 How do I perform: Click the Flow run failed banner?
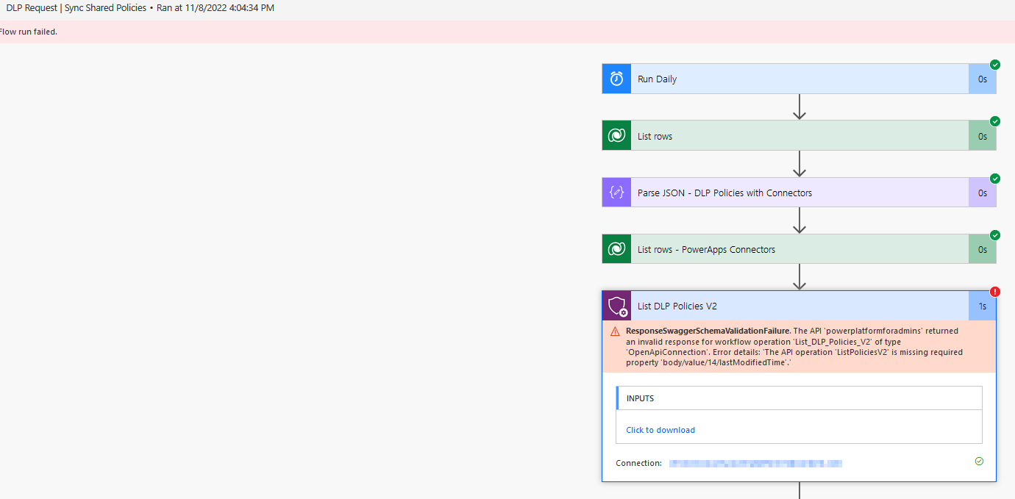24,32
